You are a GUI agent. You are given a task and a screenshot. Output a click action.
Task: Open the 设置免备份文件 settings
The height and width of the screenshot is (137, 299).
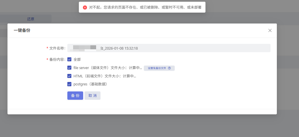[157, 68]
